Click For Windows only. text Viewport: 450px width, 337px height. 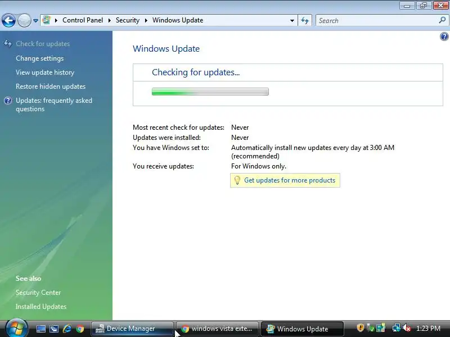tap(259, 166)
